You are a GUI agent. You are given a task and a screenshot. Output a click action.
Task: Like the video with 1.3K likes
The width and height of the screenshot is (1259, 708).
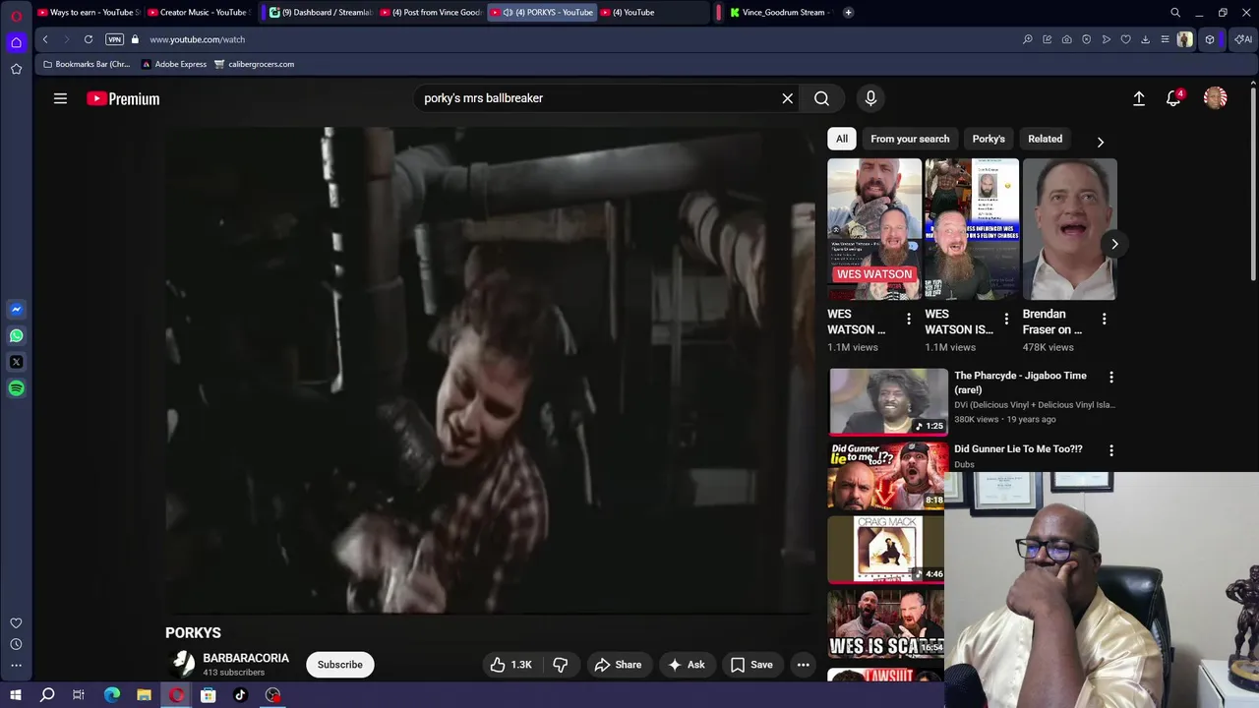click(x=511, y=665)
